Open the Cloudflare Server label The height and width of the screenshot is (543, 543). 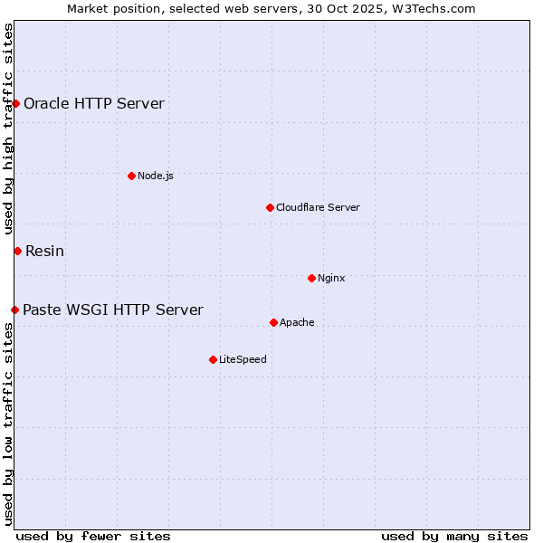click(x=318, y=207)
